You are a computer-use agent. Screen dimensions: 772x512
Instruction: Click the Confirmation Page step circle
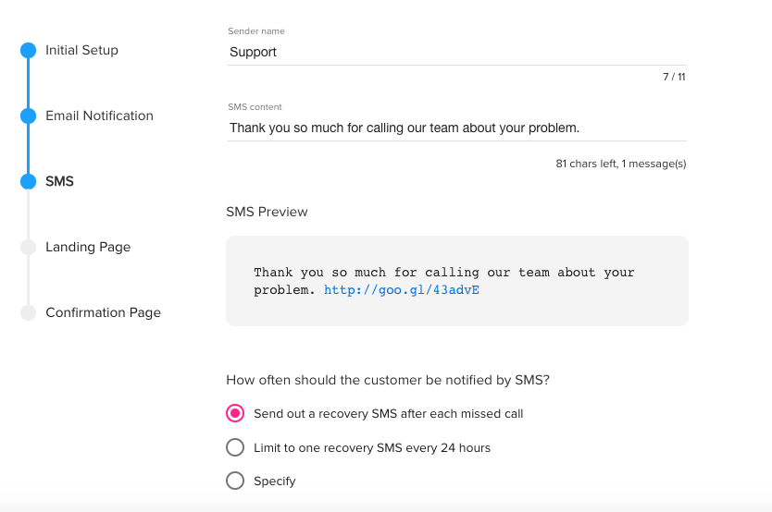pyautogui.click(x=28, y=312)
